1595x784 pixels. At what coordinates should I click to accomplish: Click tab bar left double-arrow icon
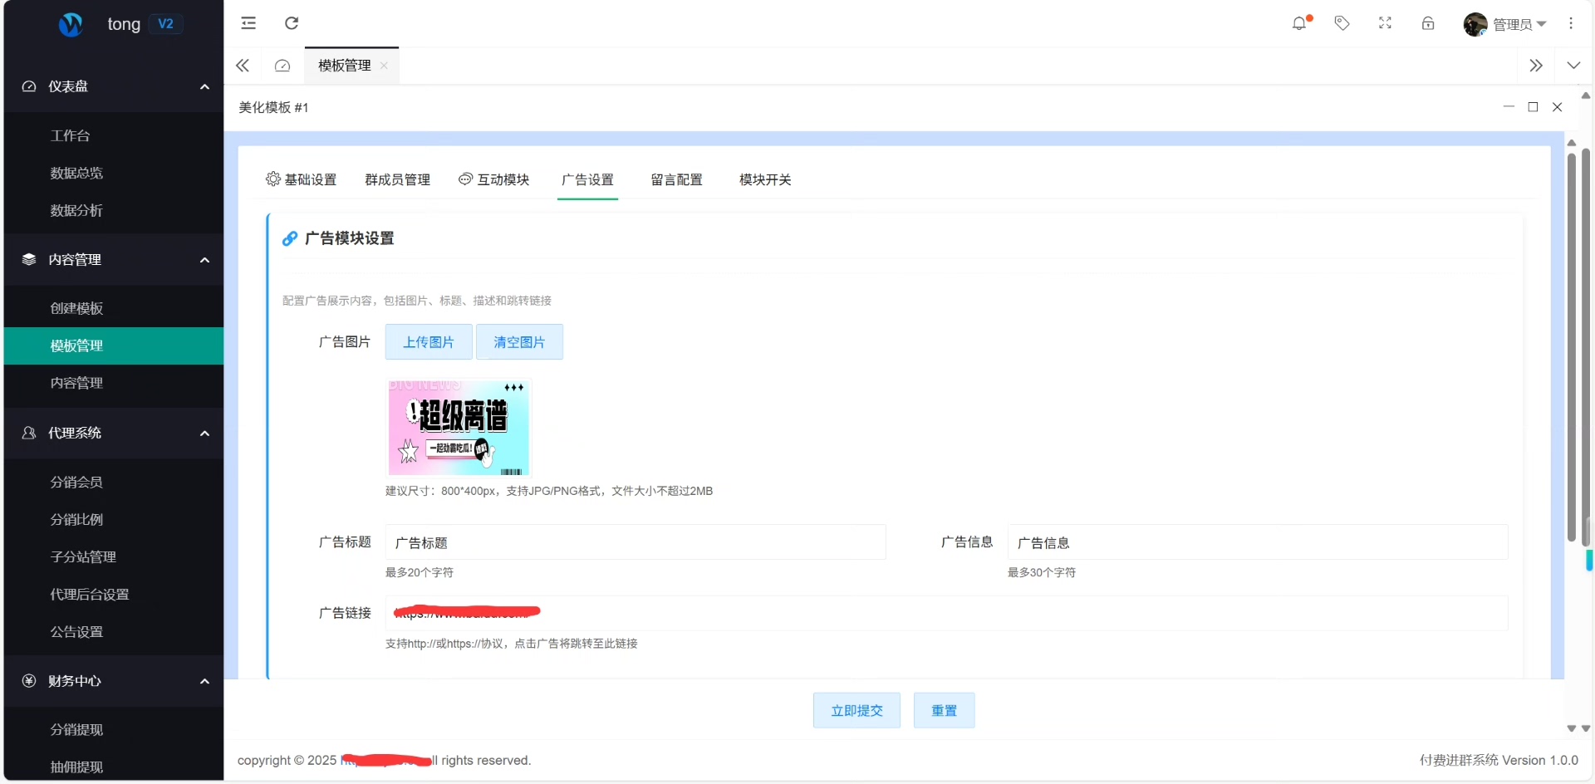click(x=243, y=66)
